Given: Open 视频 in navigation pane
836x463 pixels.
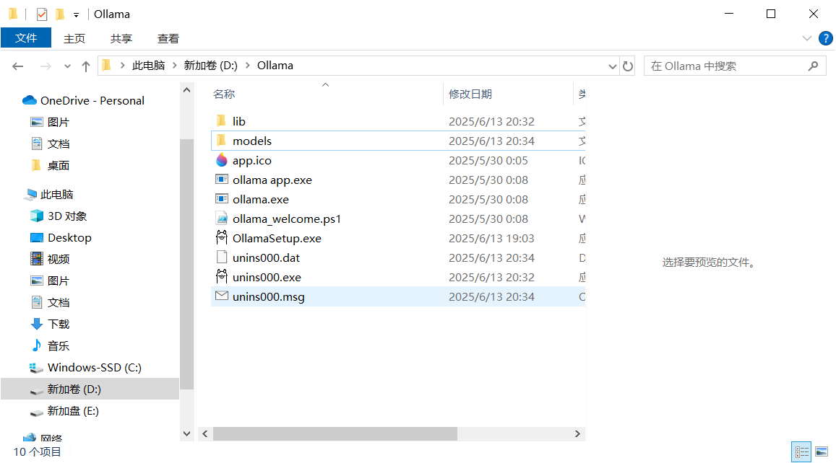Looking at the screenshot, I should tap(58, 259).
